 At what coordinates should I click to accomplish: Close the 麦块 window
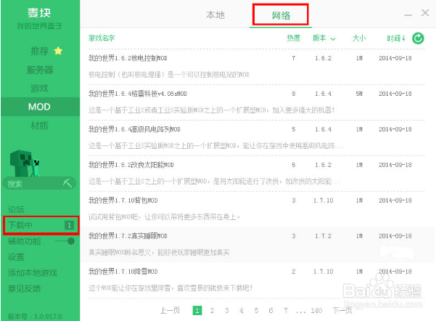click(425, 12)
